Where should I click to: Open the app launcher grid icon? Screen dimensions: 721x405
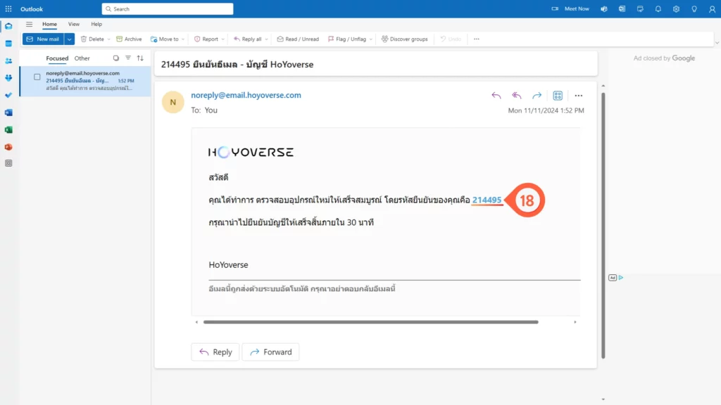8,8
